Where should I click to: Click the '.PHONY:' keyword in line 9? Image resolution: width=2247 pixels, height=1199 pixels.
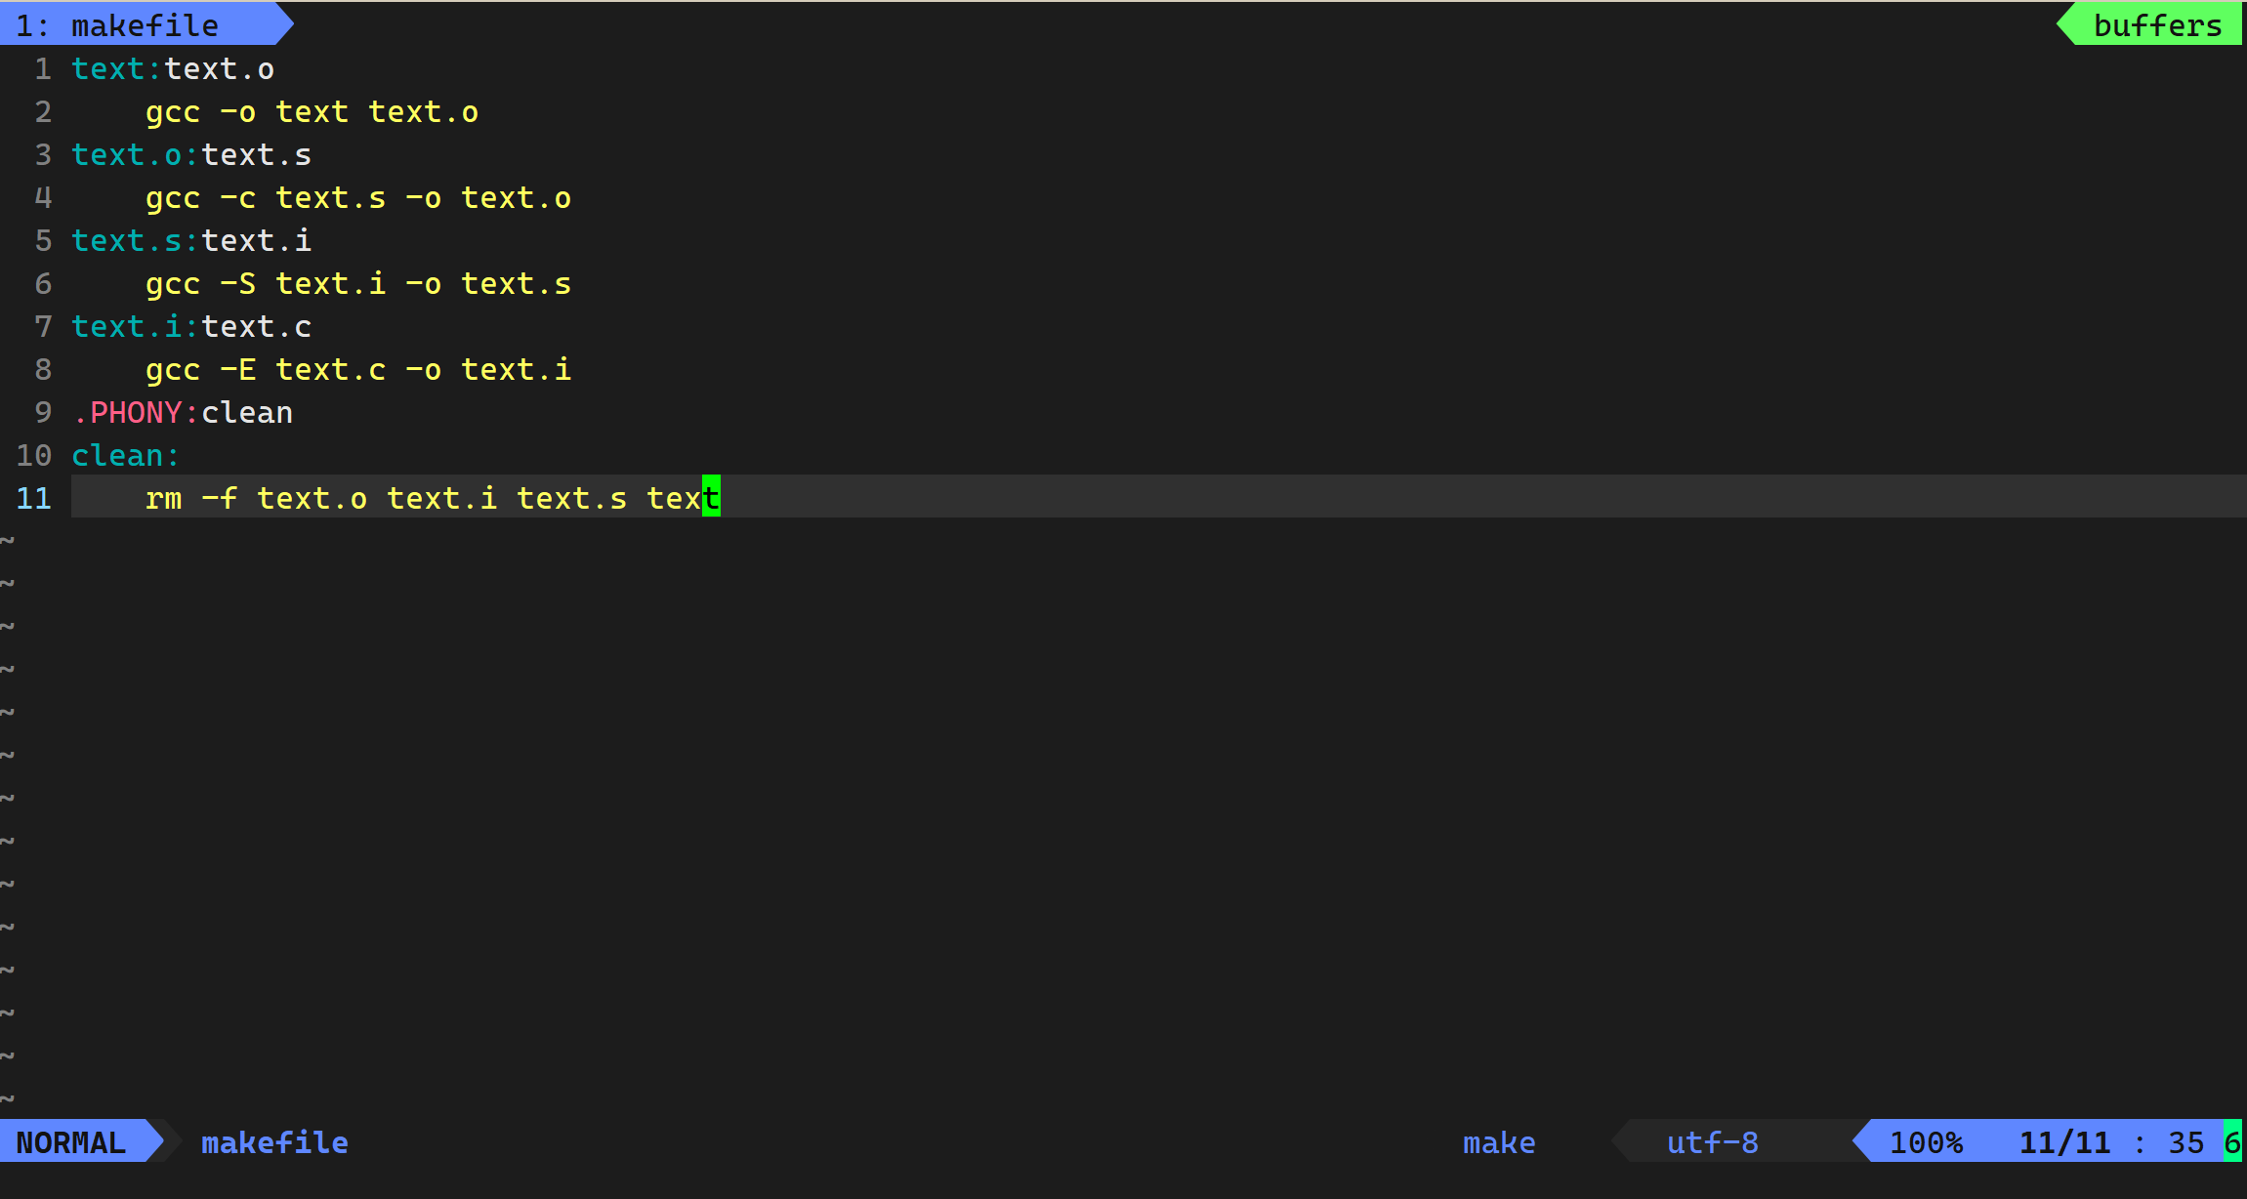tap(135, 412)
